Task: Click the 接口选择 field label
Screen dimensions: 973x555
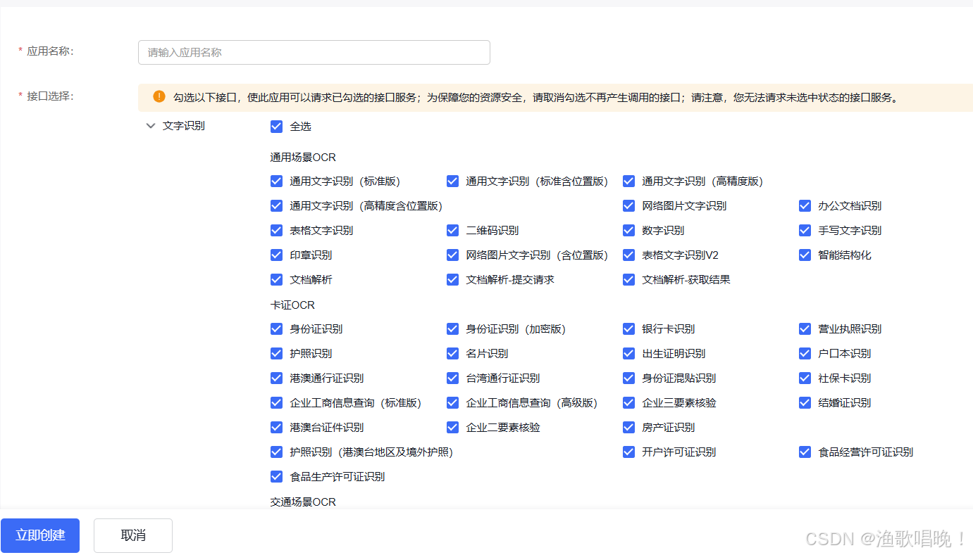Action: [50, 96]
